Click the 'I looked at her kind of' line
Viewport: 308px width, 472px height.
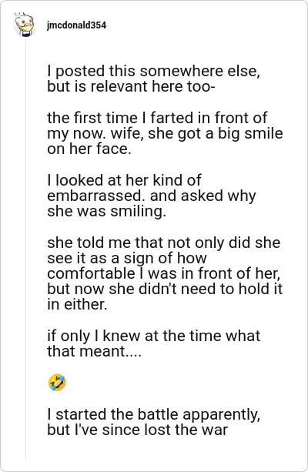[x=124, y=180]
